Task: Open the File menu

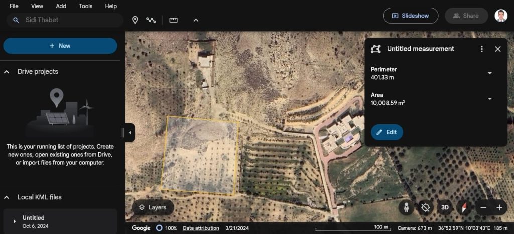Action: coord(14,6)
